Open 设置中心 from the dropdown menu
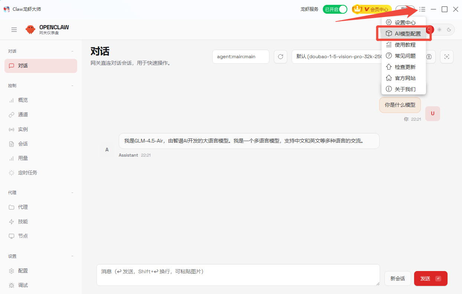This screenshot has height=294, width=462. 403,22
